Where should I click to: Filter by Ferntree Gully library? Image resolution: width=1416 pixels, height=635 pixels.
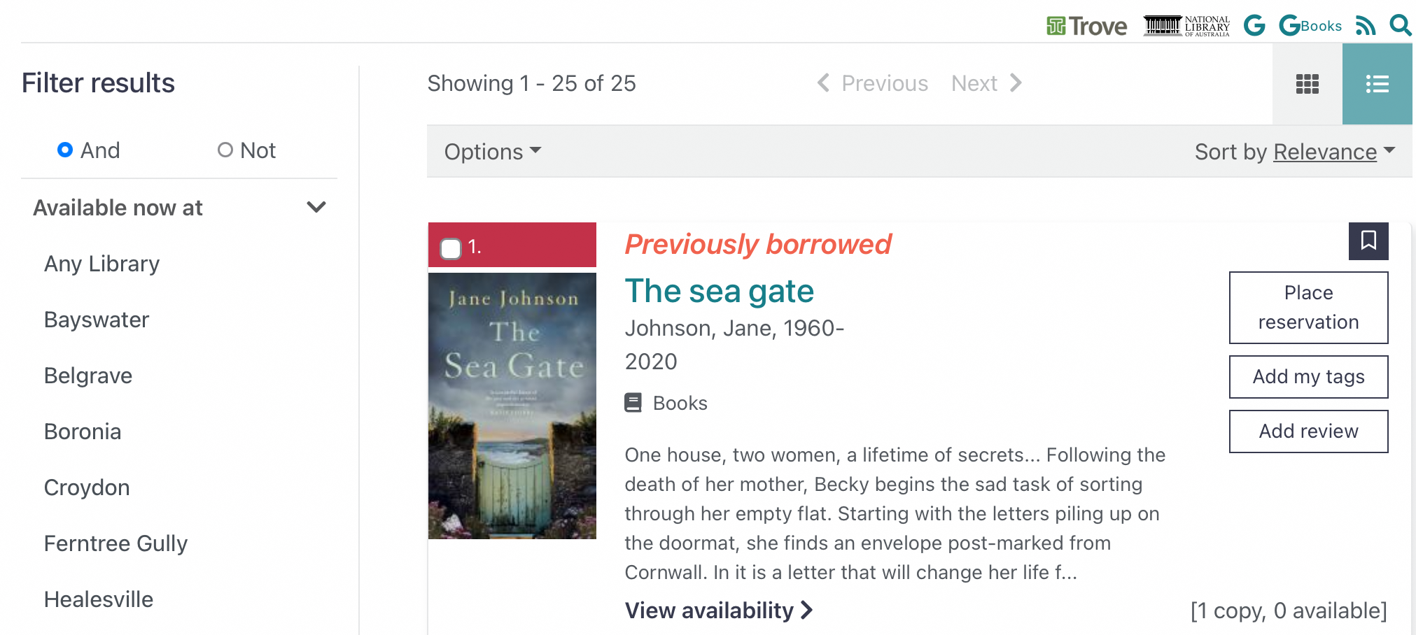click(115, 543)
